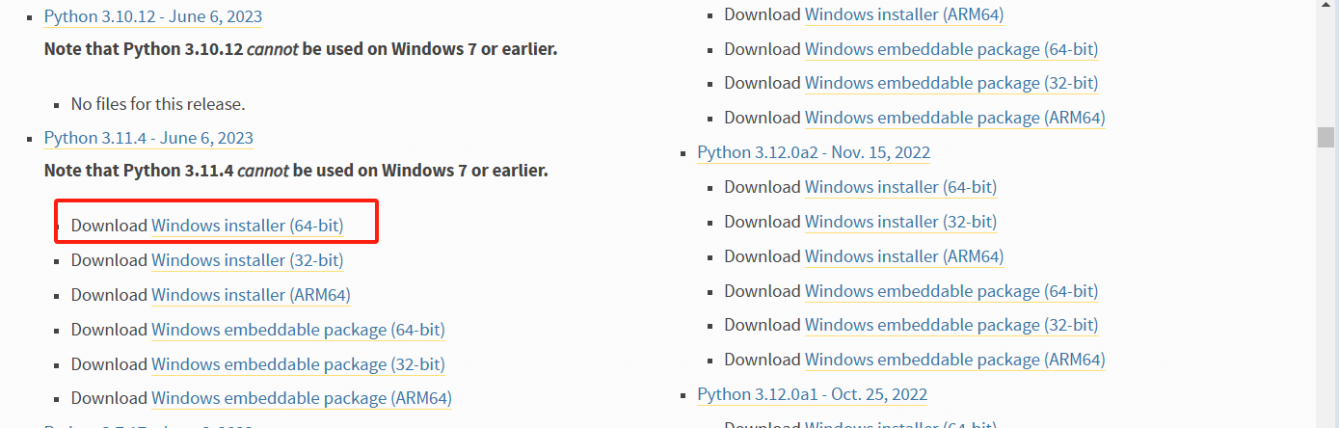The width and height of the screenshot is (1339, 428).
Task: Download 3.12.0a2 Windows embeddable package (ARM64)
Action: click(x=954, y=360)
